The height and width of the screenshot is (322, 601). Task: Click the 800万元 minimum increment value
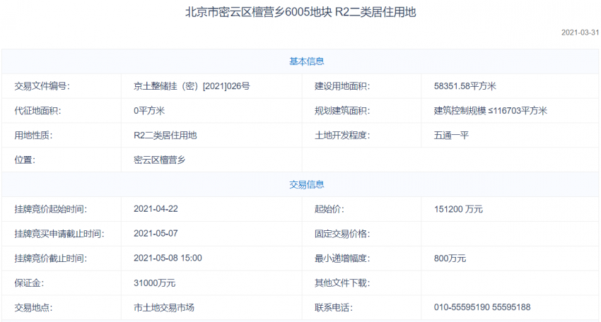point(450,258)
